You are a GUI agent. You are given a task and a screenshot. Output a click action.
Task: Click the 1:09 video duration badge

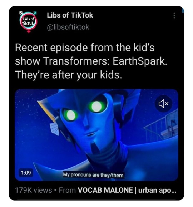[x=26, y=173]
